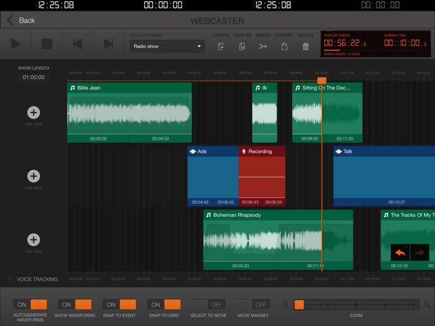Go Back to the previous screen

pyautogui.click(x=21, y=20)
